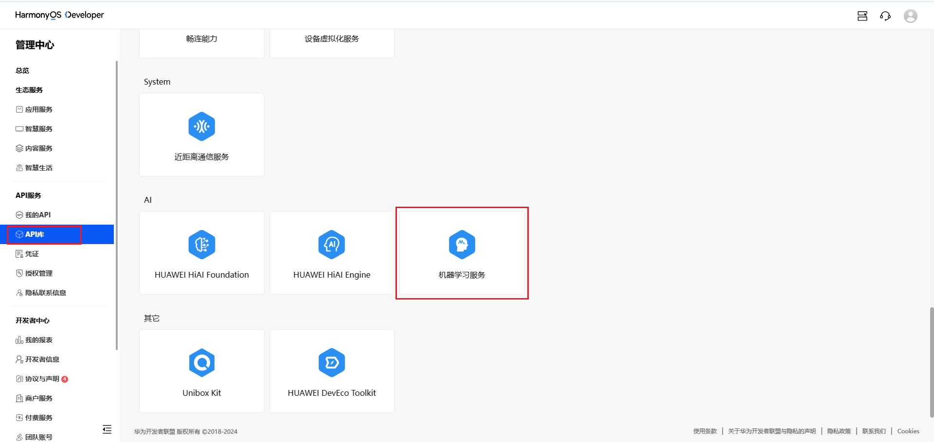Open the account avatar menu

[911, 16]
